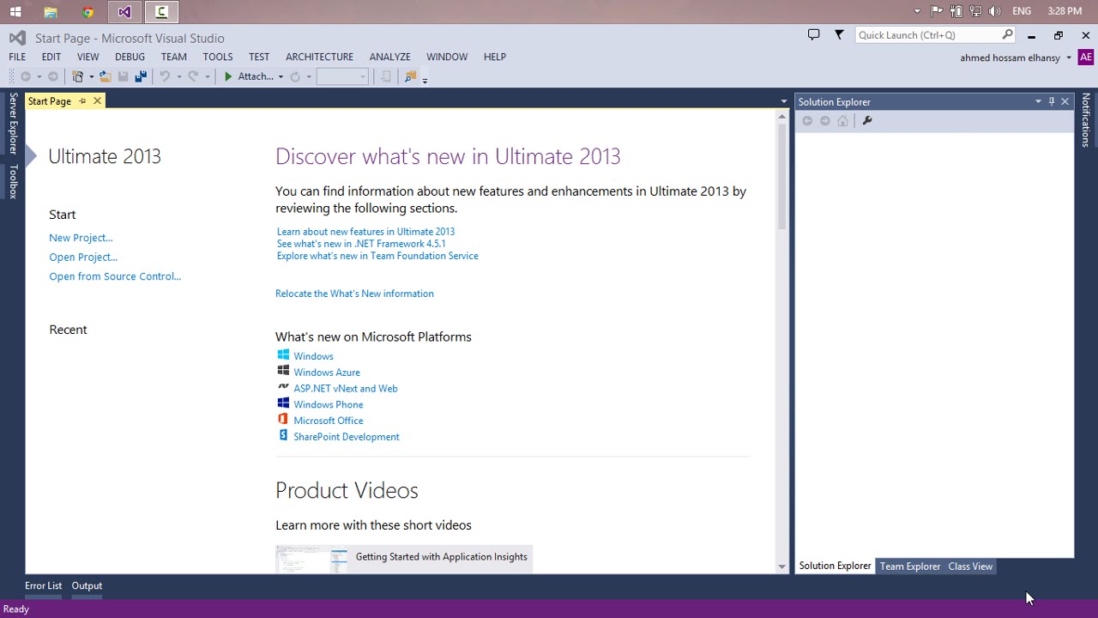
Task: Click Navigate Forward arrow in main toolbar
Action: pyautogui.click(x=52, y=76)
